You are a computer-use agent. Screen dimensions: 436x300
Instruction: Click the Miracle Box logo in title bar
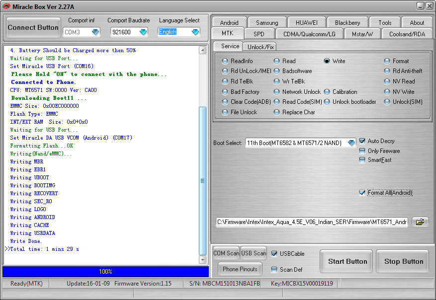[7, 6]
